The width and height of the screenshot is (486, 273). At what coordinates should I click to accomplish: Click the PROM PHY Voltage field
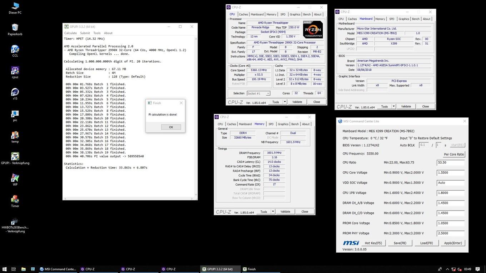pos(451,233)
